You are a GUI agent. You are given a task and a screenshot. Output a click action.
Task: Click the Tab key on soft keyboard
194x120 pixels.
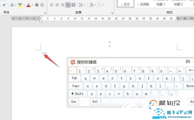pos(75,78)
